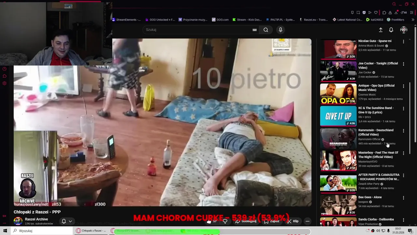Open the PALTIP.PL bookmark
Image resolution: width=417 pixels, height=235 pixels.
pyautogui.click(x=280, y=20)
